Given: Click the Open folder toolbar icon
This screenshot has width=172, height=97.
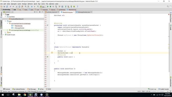Looking at the screenshot, I should pyautogui.click(x=2, y=6).
